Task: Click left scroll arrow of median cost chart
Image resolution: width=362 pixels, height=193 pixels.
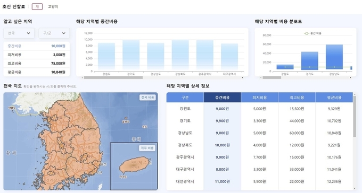Action: tap(83, 77)
